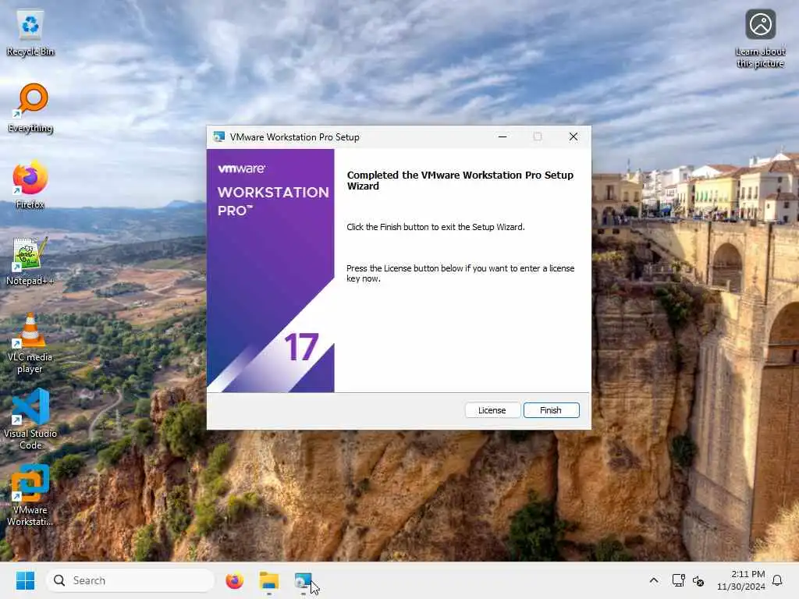Click the VMware Setup title bar icon
This screenshot has width=799, height=599.
219,136
